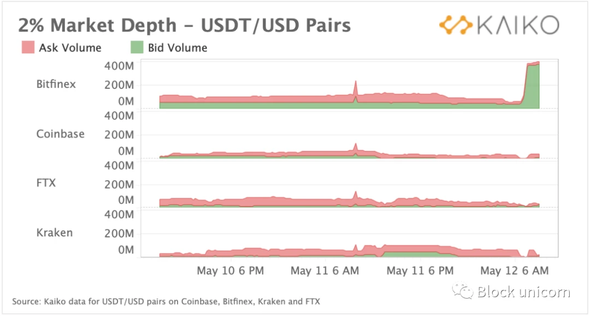590x316 pixels.
Task: Click the Kaiko orange logo icon
Action: 456,25
